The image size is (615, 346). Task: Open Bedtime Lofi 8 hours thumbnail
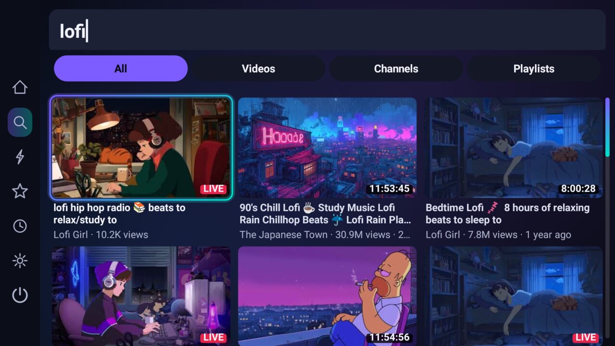(514, 147)
